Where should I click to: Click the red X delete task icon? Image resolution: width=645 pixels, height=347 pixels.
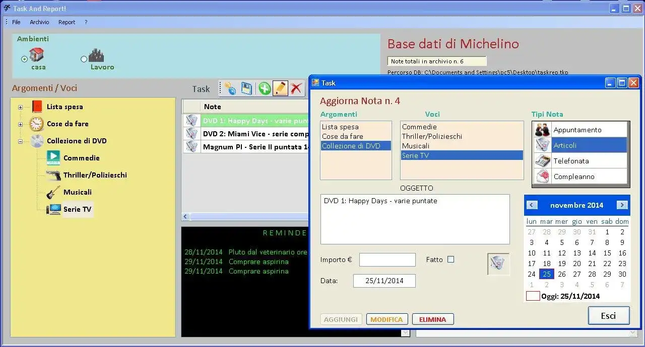tap(296, 89)
